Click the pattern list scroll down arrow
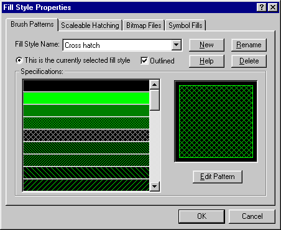The height and width of the screenshot is (230, 281). tap(154, 186)
